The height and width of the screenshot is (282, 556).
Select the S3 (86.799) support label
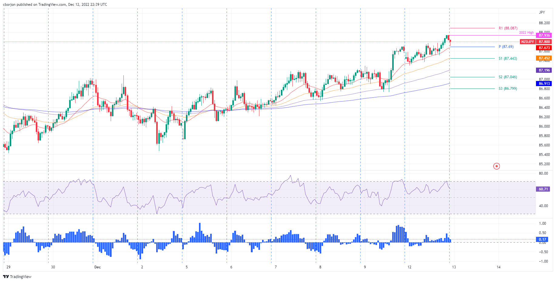tap(508, 89)
